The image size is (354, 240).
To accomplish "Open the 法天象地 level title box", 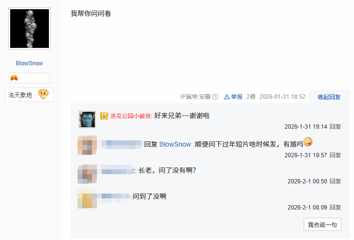I will 30,95.
